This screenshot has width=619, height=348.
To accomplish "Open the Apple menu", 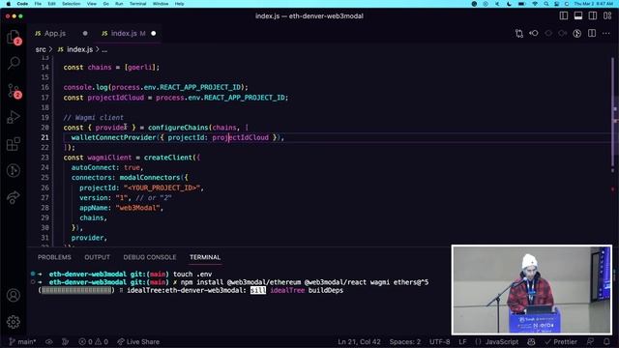I will click(x=9, y=4).
